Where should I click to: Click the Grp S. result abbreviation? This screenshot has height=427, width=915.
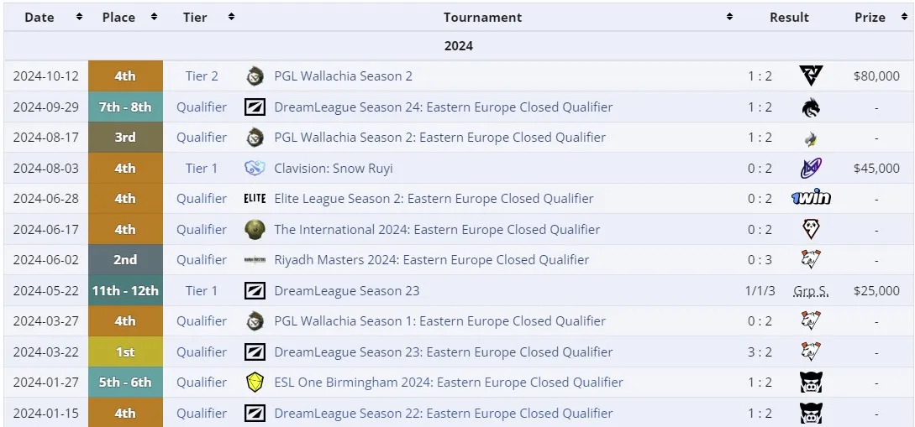(811, 291)
